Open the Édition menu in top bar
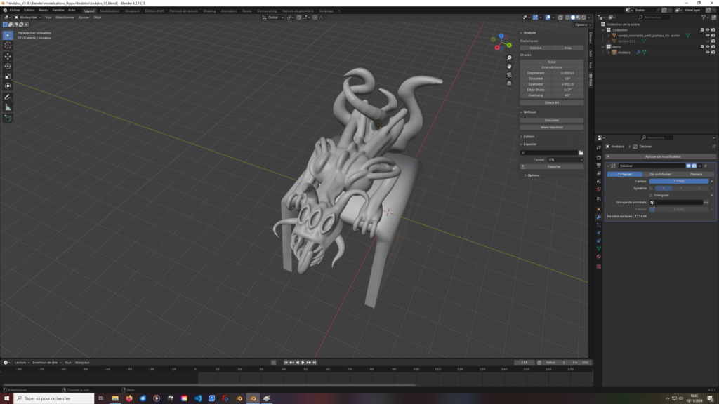Viewport: 719px width, 404px height. pos(29,10)
